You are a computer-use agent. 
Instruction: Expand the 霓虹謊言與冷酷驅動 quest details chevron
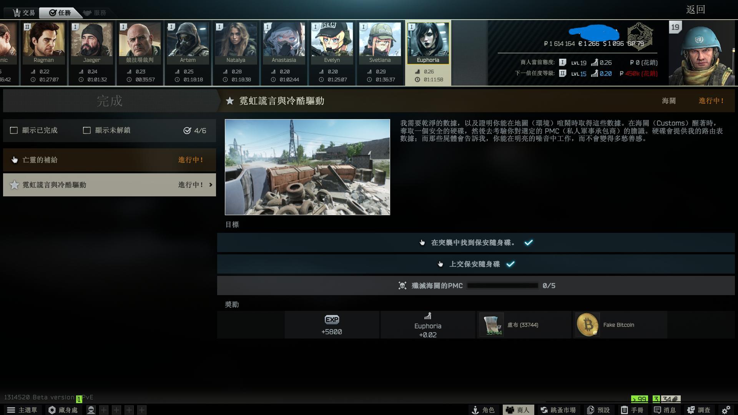[x=211, y=184]
